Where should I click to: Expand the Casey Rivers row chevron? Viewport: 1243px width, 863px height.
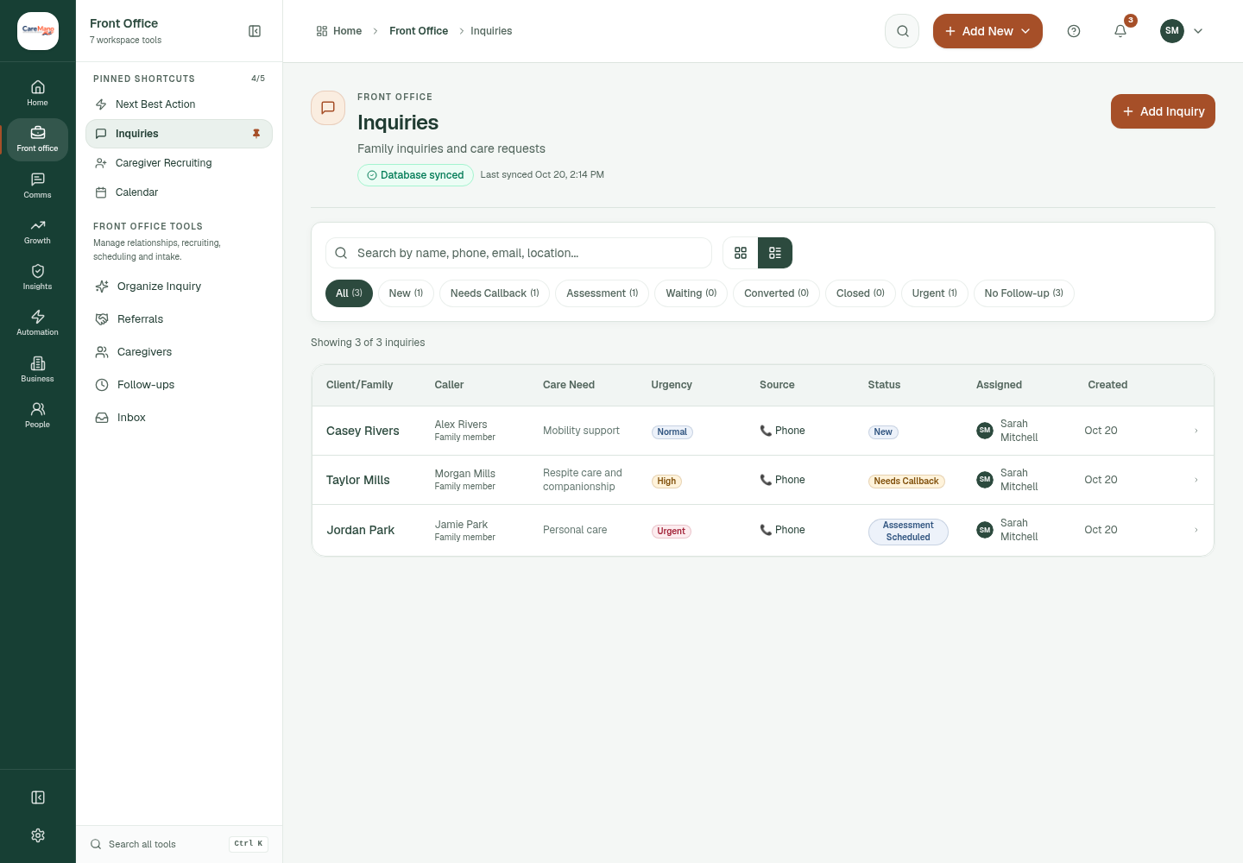tap(1196, 431)
